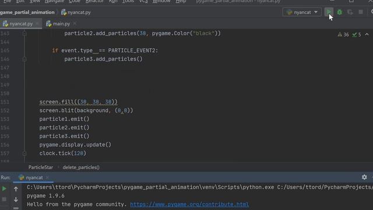Click ParticleStar in structure breadcrumb
This screenshot has height=210, width=373.
[41, 167]
